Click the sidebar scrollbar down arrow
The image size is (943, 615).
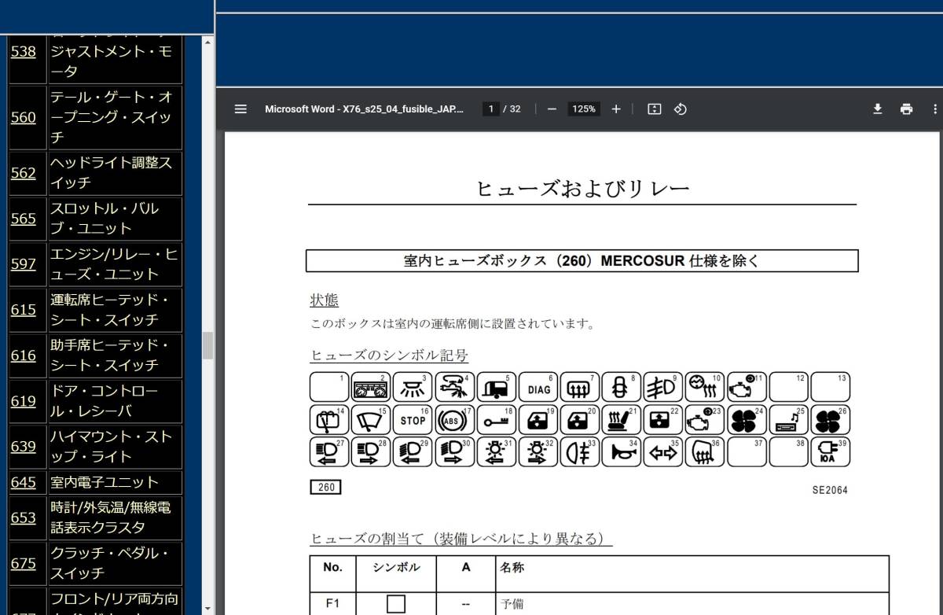coord(207,609)
